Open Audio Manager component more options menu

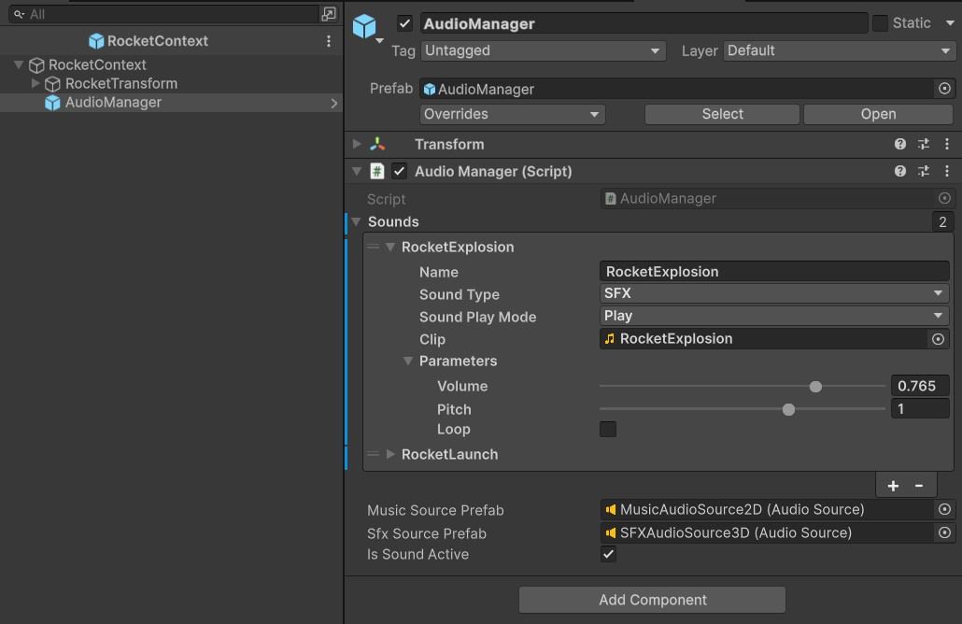(x=947, y=171)
